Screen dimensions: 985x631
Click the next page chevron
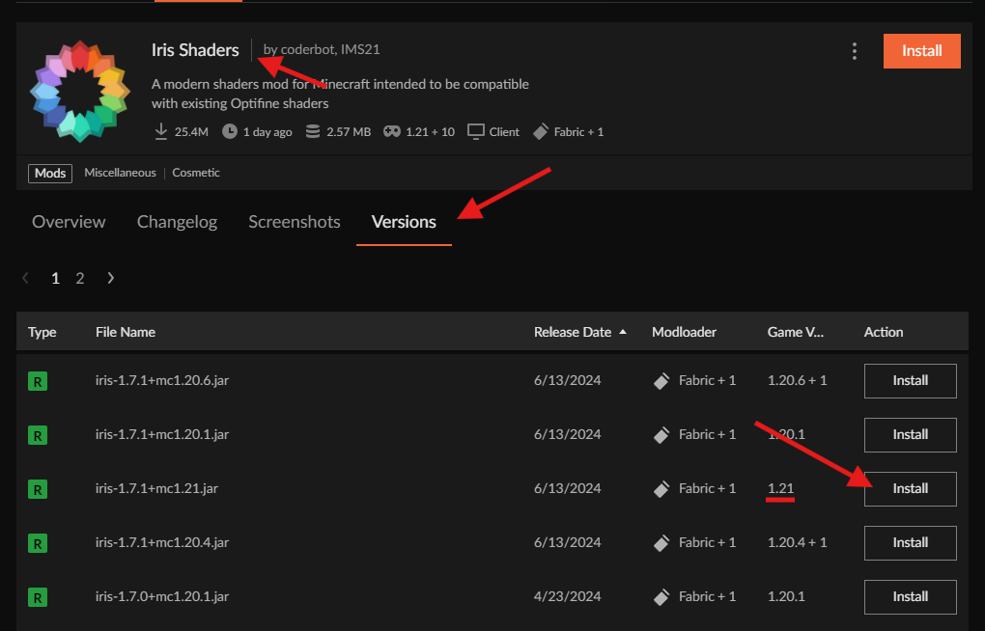[110, 278]
